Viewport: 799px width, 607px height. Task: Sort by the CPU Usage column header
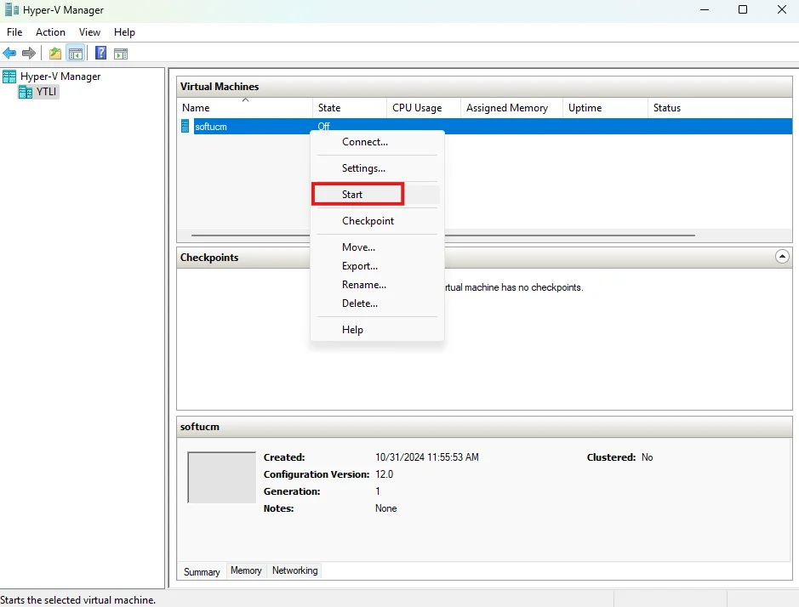pyautogui.click(x=424, y=108)
